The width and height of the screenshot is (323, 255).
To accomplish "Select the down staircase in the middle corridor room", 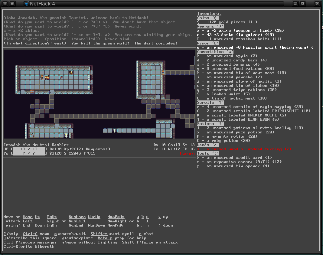I will (x=115, y=131).
